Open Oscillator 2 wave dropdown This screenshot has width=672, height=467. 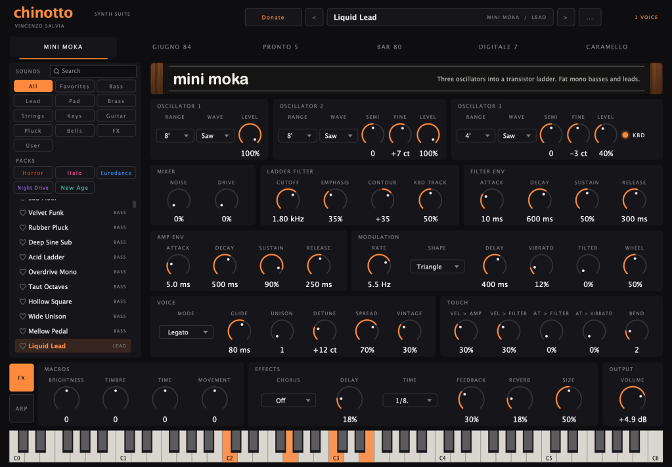338,136
